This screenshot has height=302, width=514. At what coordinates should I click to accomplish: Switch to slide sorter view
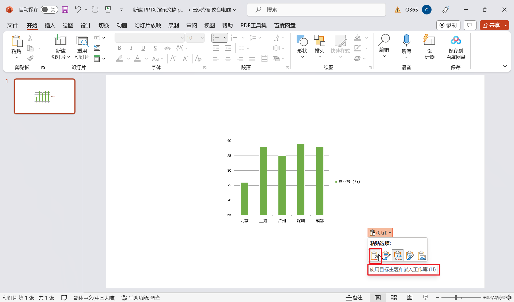point(394,297)
